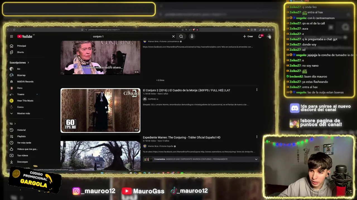This screenshot has width=357, height=200.
Task: Play the haunted house tree thumbnail
Action: (100, 156)
